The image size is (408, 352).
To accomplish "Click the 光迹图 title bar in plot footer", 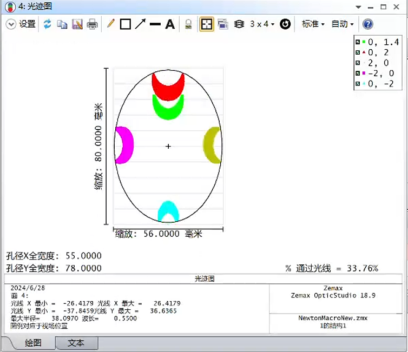I will pyautogui.click(x=205, y=278).
